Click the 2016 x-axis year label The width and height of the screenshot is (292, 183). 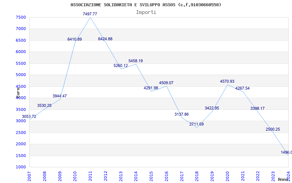pos(166,176)
